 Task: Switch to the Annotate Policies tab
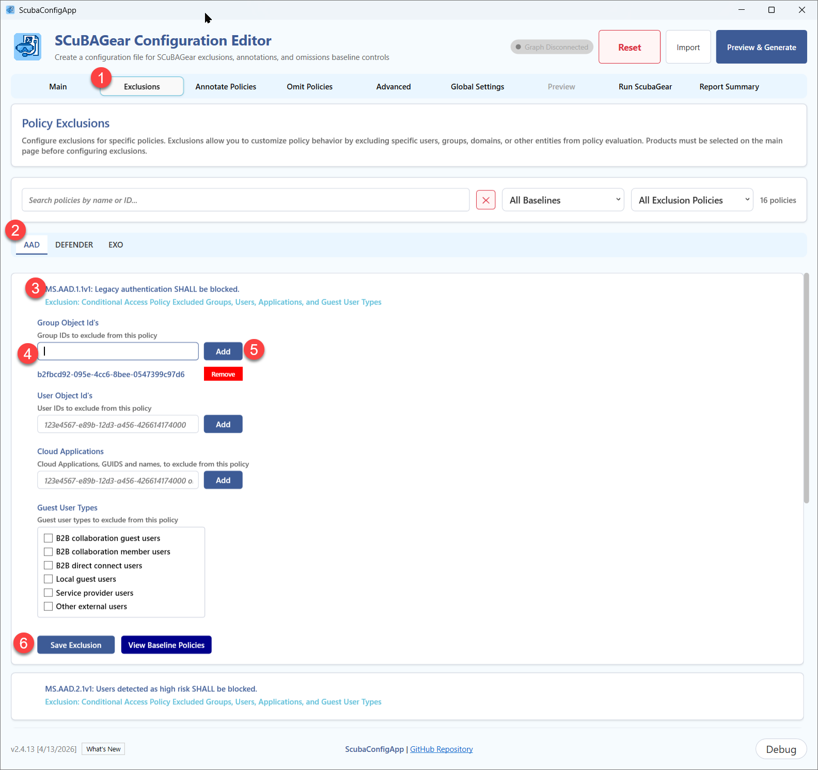click(x=226, y=86)
